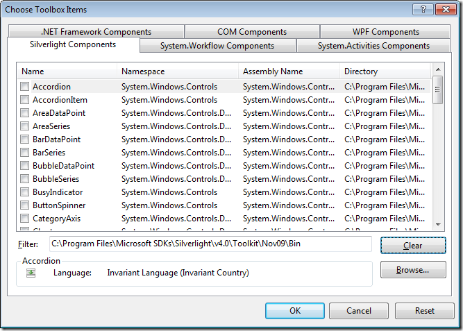The image size is (463, 331).
Task: Click the help question mark button
Action: pyautogui.click(x=423, y=10)
